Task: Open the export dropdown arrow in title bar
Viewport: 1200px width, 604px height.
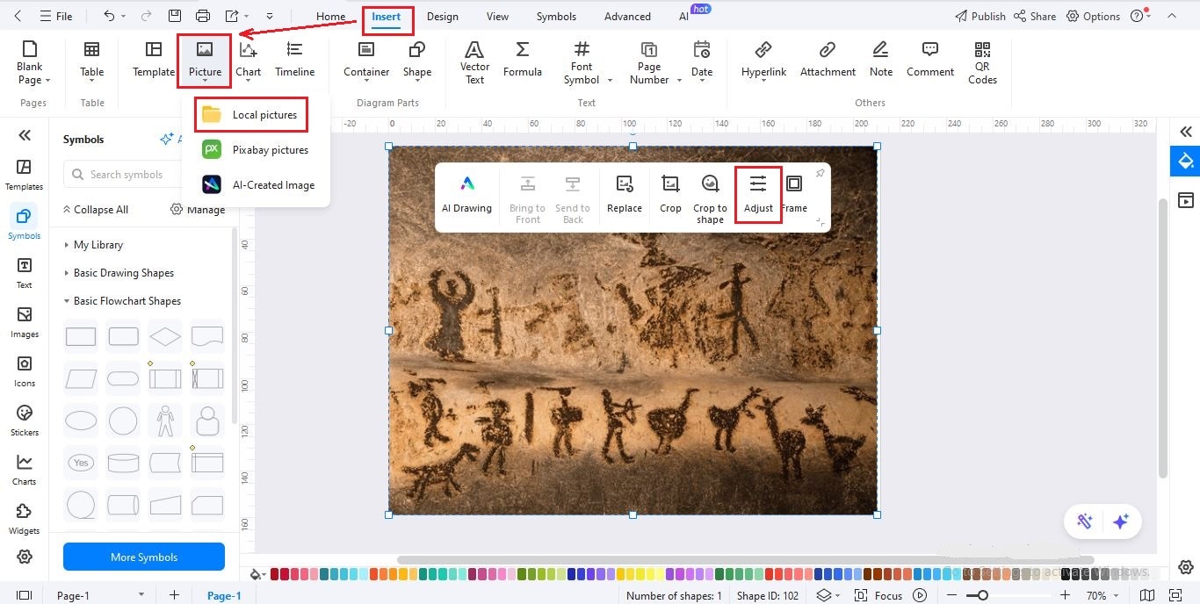Action: point(248,17)
